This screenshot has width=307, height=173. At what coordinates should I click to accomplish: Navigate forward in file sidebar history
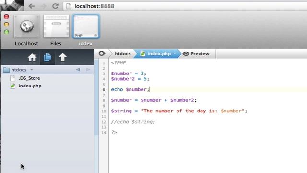pyautogui.click(x=88, y=69)
